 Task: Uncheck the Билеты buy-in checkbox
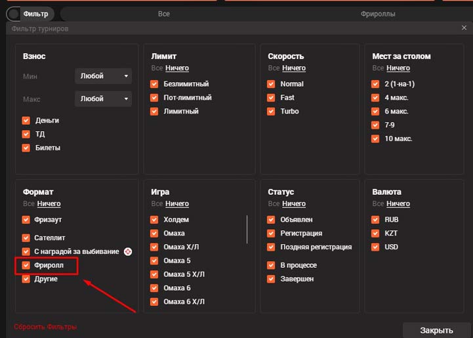[26, 148]
